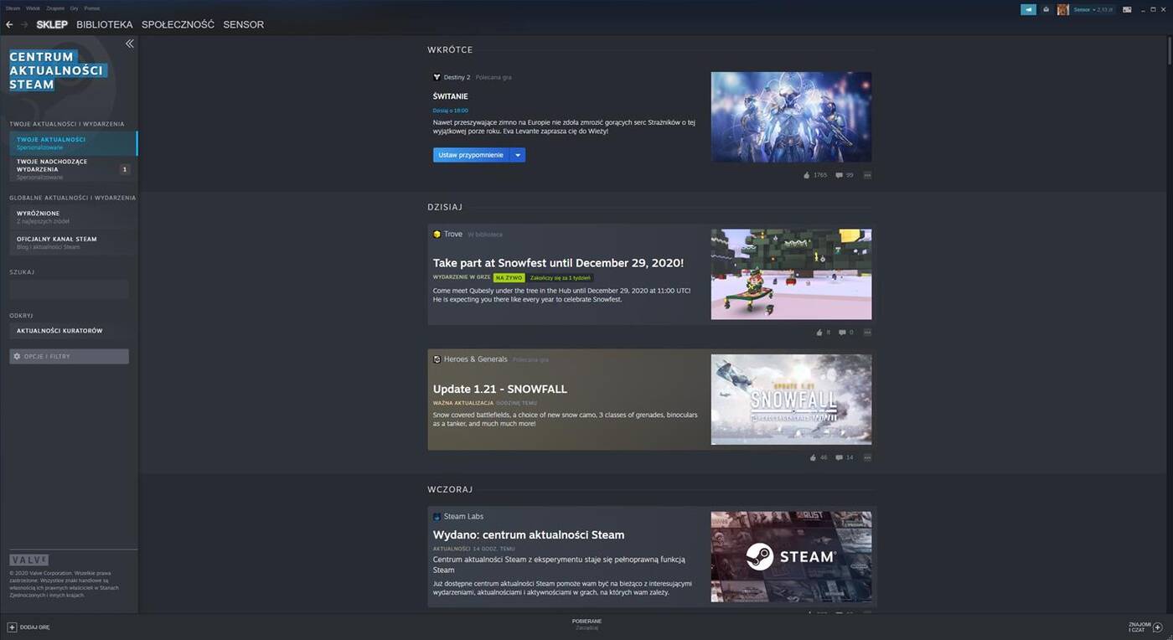Like the Destiny 2 Świtanie post
This screenshot has width=1173, height=640.
click(807, 175)
